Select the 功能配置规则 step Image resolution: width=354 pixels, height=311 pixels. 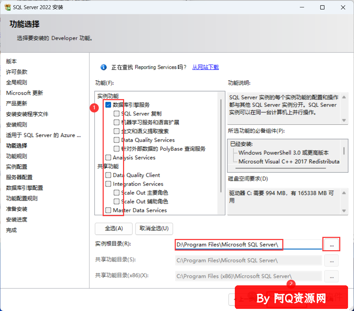22,199
